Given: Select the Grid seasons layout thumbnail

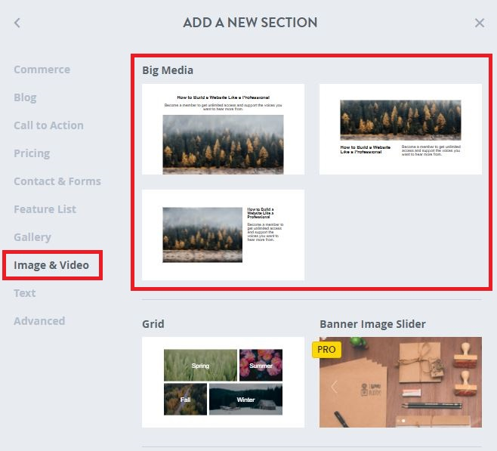Looking at the screenshot, I should point(223,382).
